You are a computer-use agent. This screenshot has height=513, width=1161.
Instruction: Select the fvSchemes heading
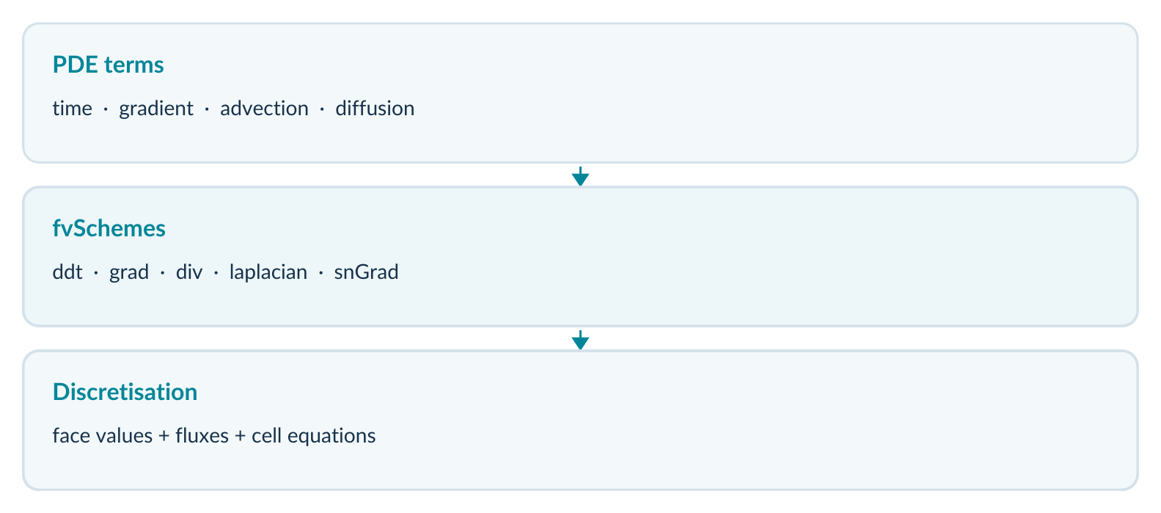[109, 228]
